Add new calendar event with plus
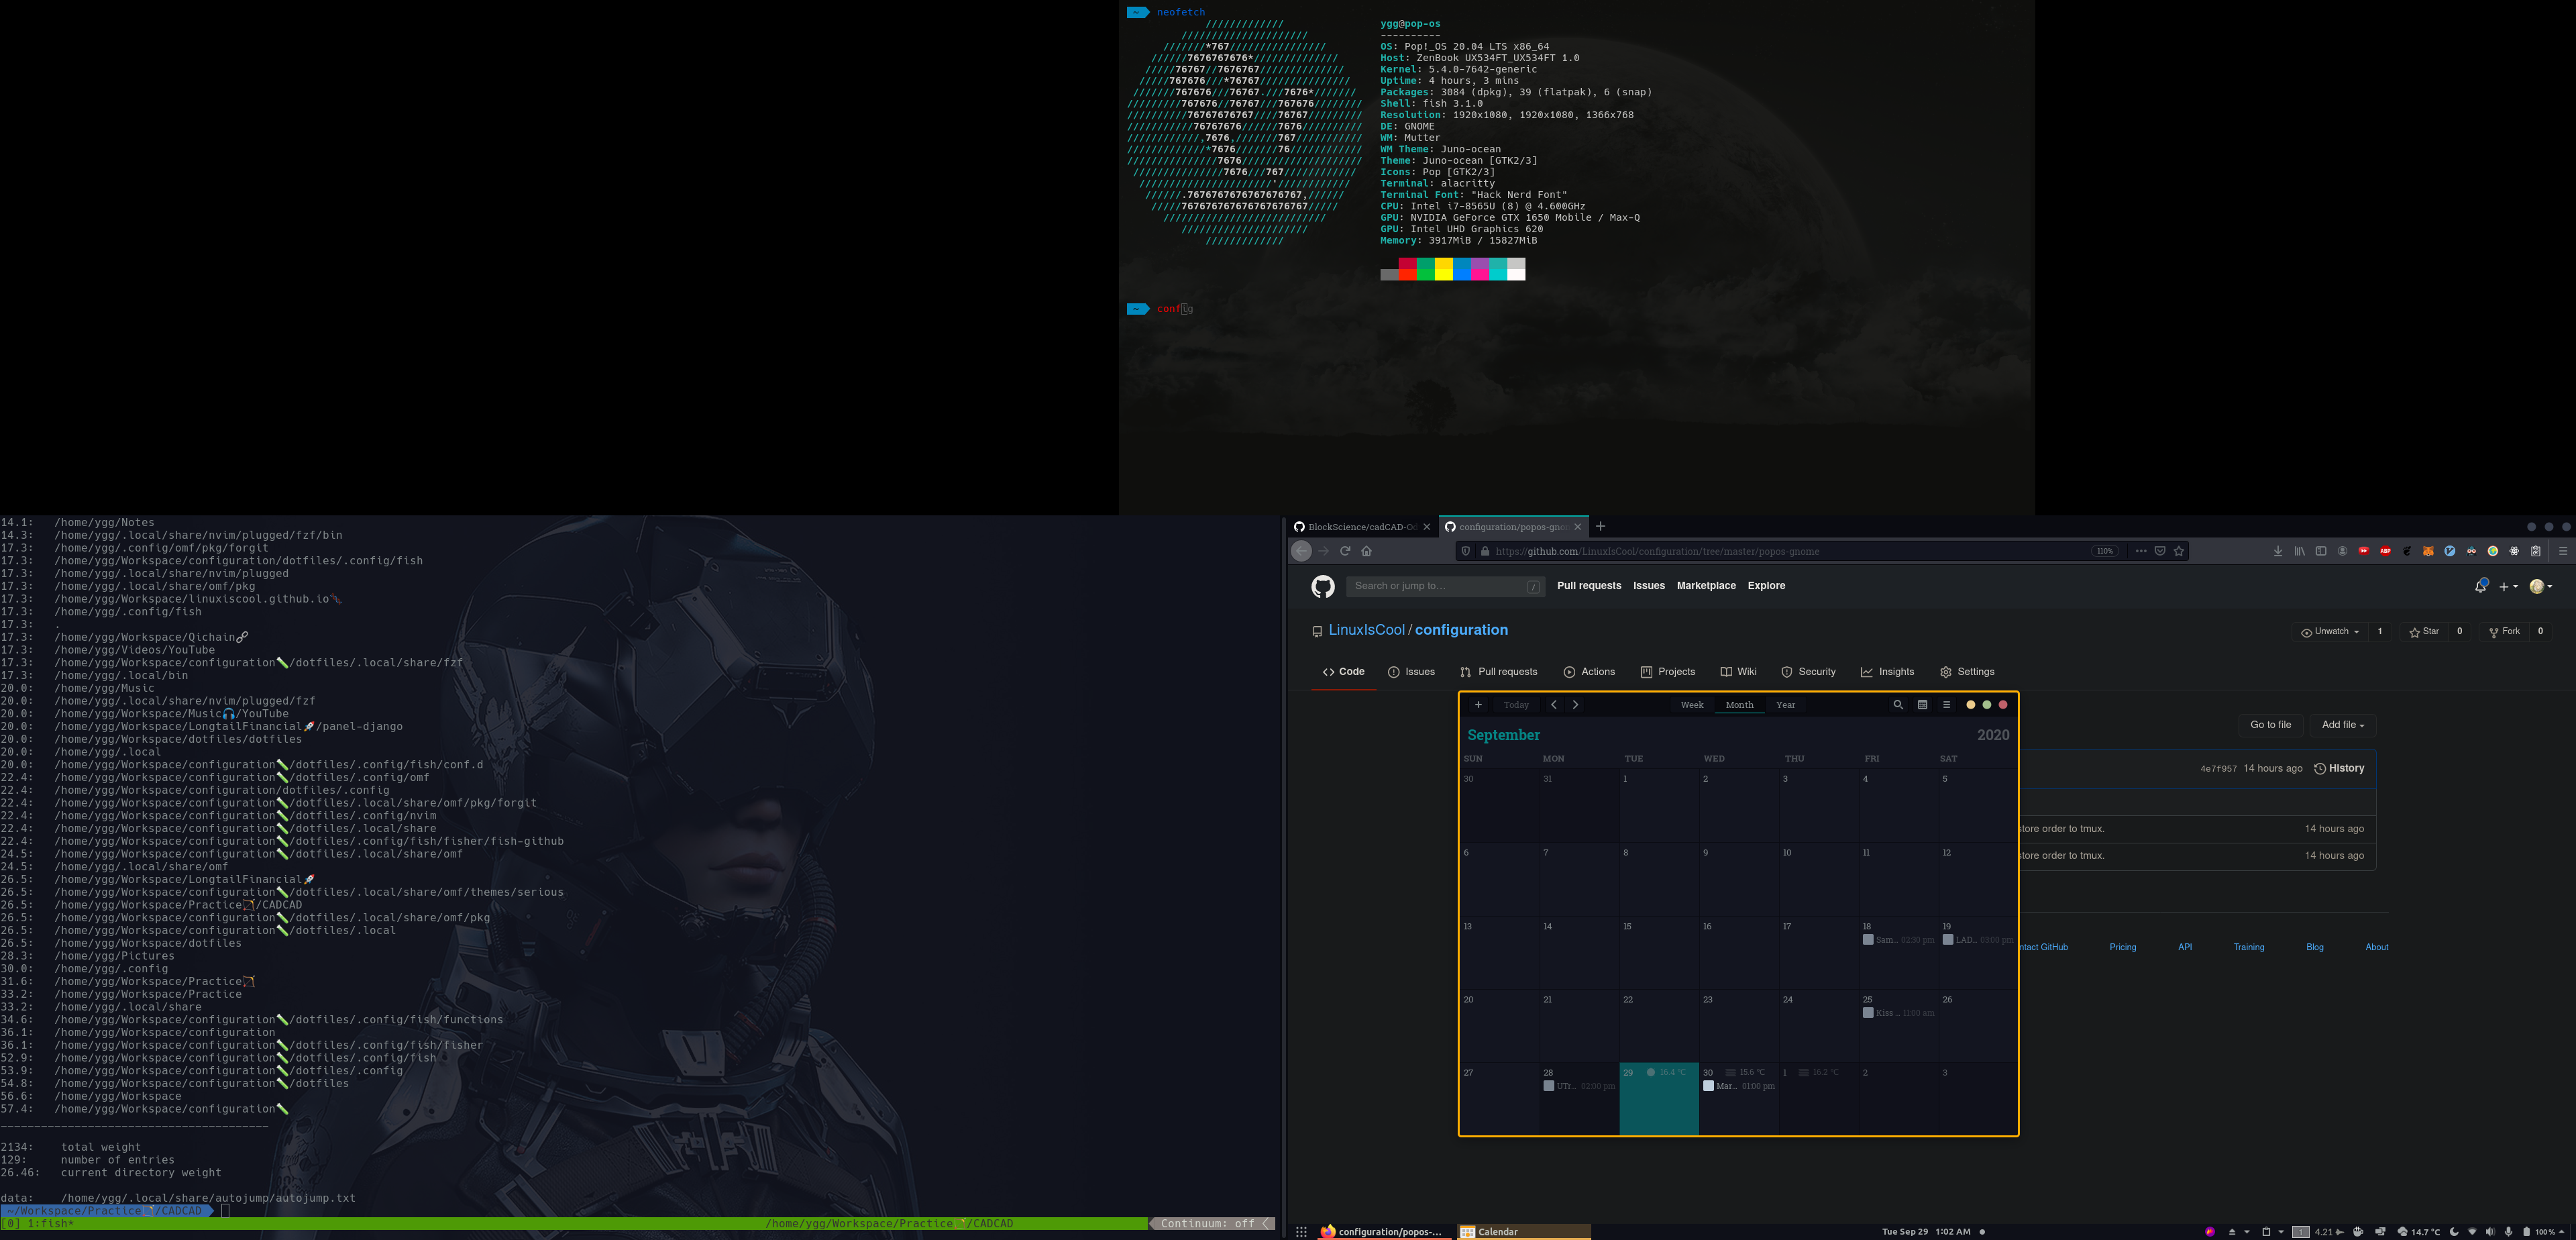 (1478, 705)
